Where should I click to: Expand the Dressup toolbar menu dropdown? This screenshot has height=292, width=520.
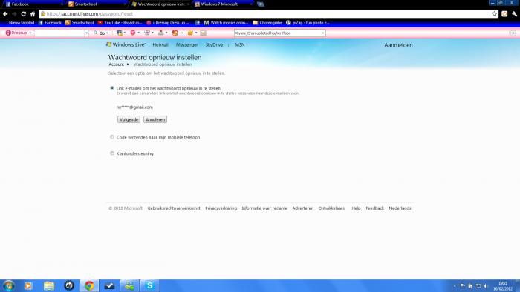coord(30,33)
